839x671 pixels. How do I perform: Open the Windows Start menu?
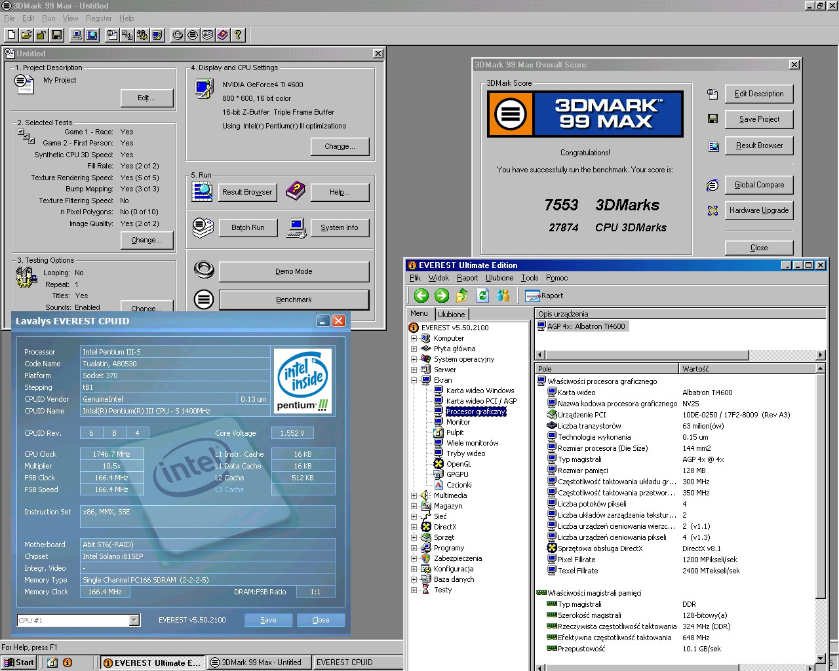[x=19, y=662]
